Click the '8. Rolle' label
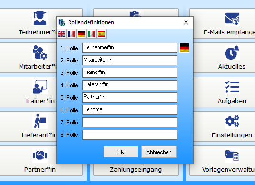255x185 pixels. (69, 135)
